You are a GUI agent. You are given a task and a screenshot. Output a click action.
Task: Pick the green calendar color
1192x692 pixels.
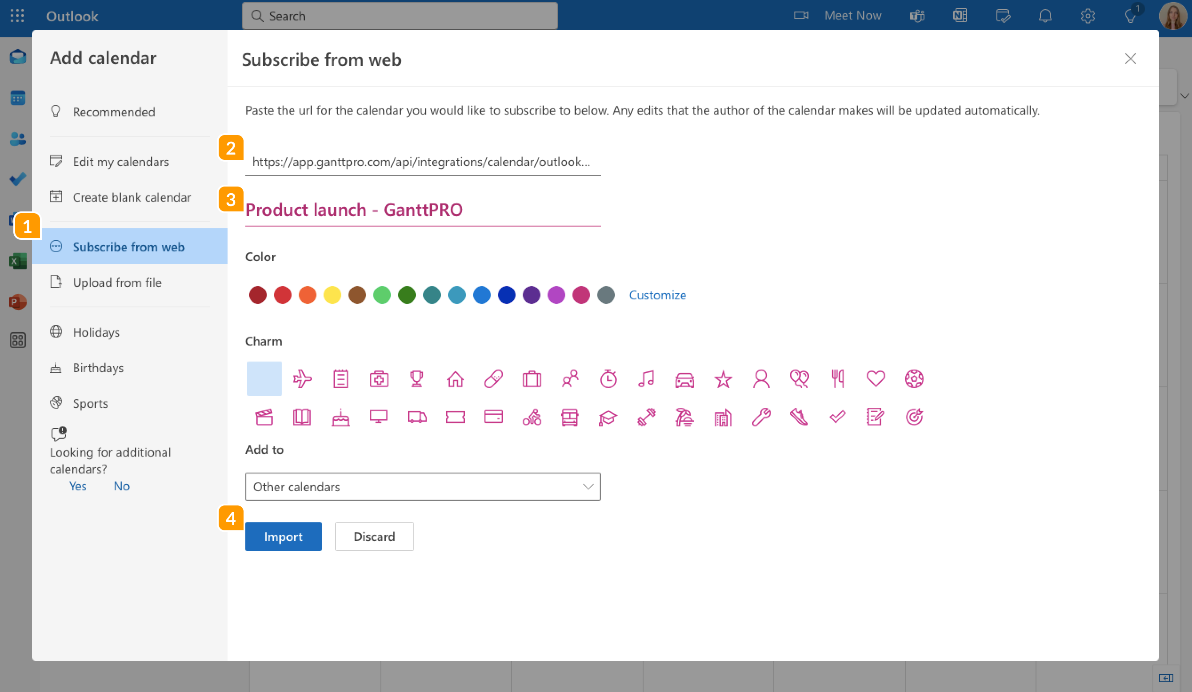pyautogui.click(x=382, y=294)
